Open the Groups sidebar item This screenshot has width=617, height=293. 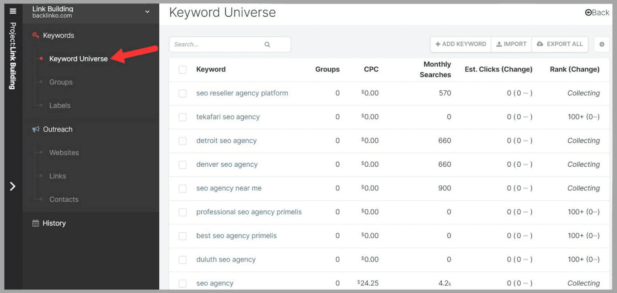(x=61, y=82)
